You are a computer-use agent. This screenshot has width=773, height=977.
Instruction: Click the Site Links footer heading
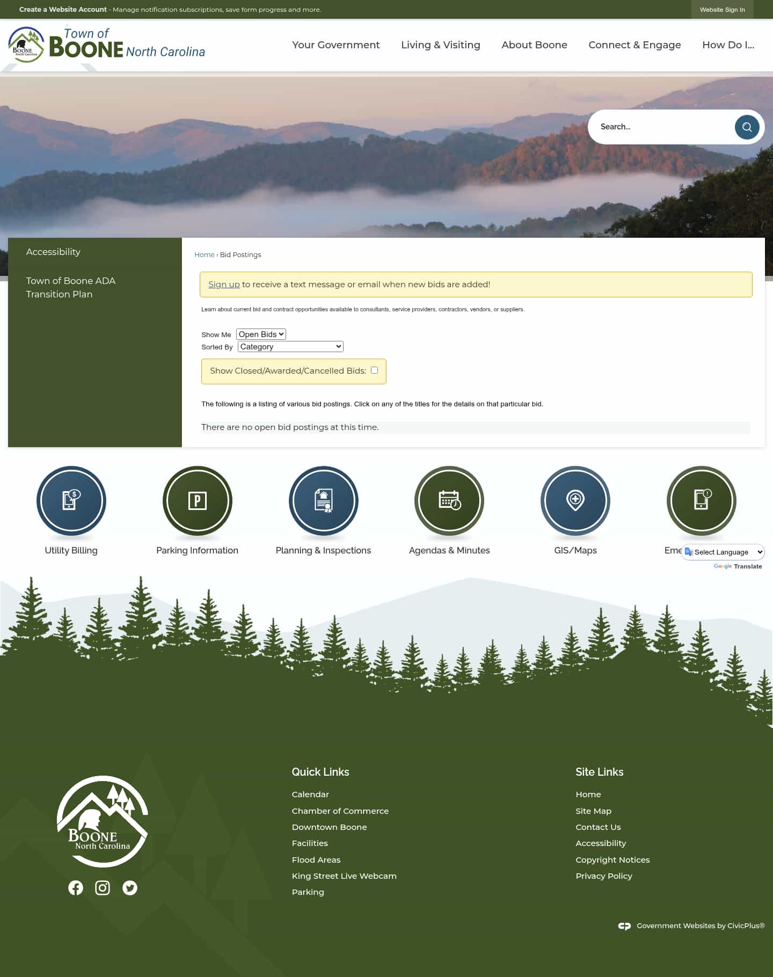pos(600,772)
